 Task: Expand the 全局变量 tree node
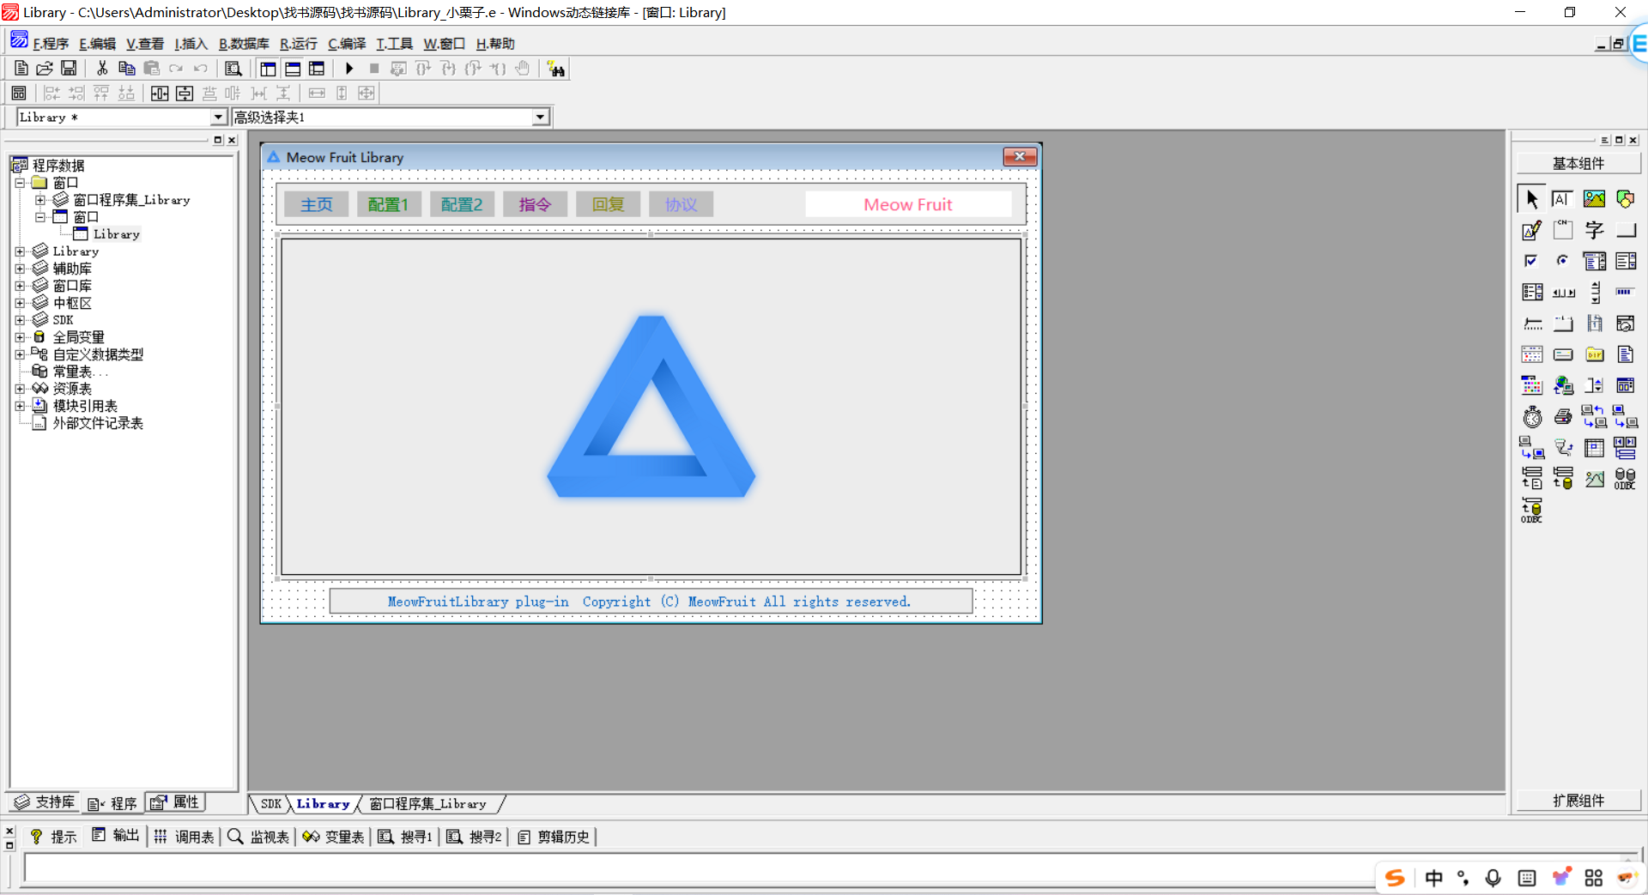[20, 337]
